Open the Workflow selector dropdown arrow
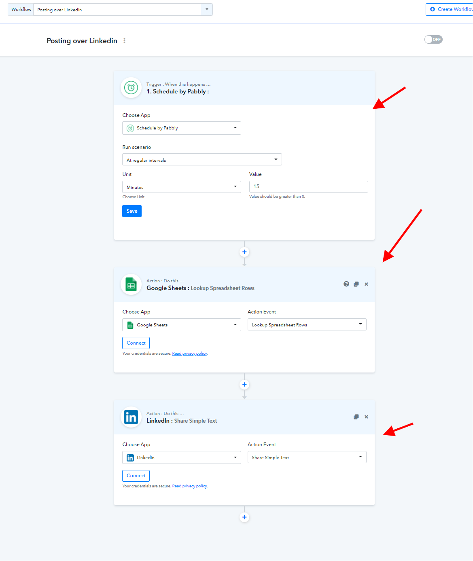The image size is (473, 561). point(207,9)
